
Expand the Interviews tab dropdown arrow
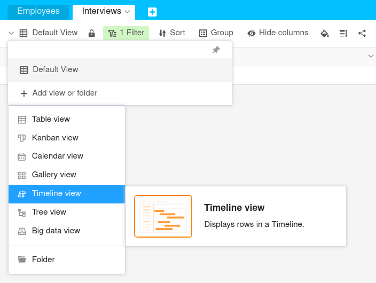pos(127,12)
